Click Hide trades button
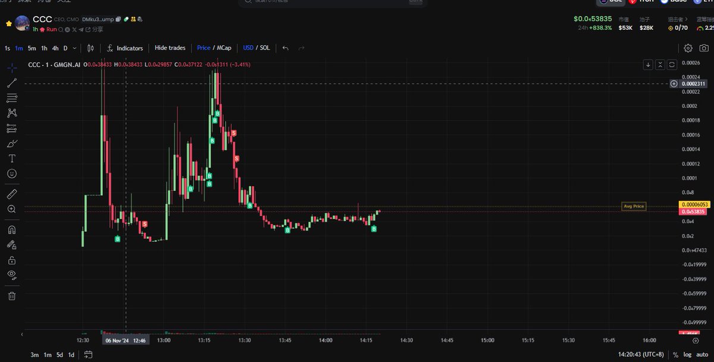Screen dimensions: 714x362 click(170, 48)
